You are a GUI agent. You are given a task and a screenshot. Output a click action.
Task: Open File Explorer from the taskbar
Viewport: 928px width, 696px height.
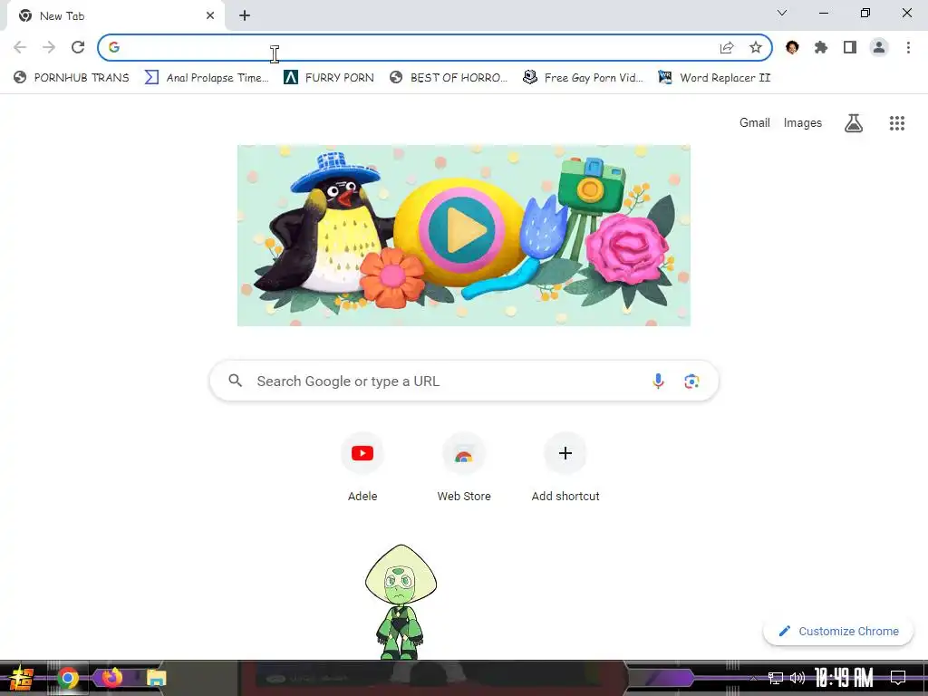click(156, 678)
